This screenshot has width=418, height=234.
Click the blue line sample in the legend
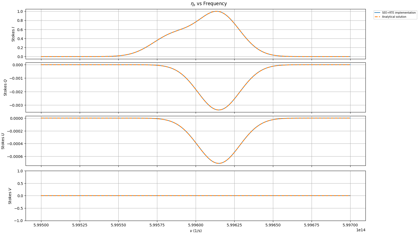coord(377,13)
